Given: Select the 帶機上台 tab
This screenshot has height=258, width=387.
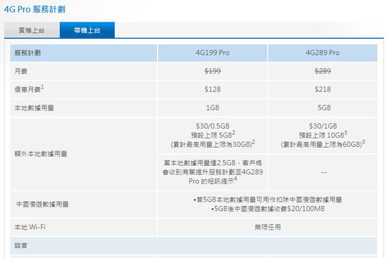Looking at the screenshot, I should 87,30.
